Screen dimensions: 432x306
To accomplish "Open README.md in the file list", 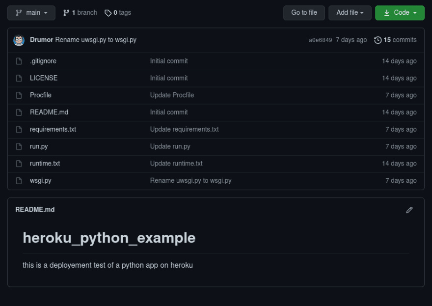I will [49, 112].
